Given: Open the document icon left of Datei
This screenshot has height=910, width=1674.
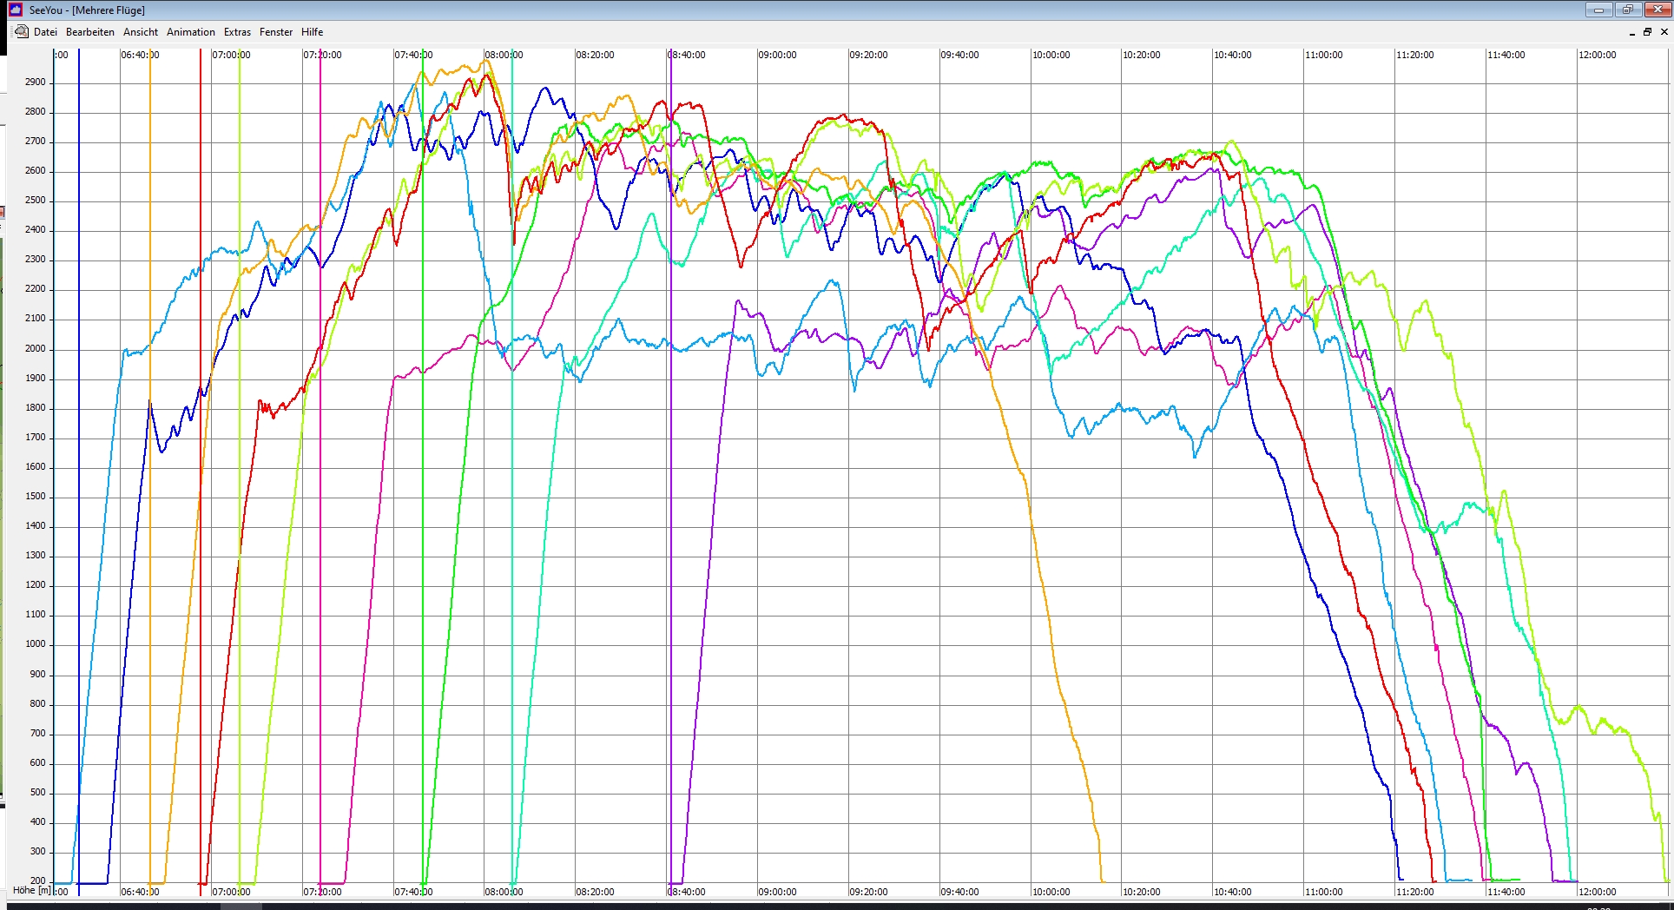Looking at the screenshot, I should (22, 32).
